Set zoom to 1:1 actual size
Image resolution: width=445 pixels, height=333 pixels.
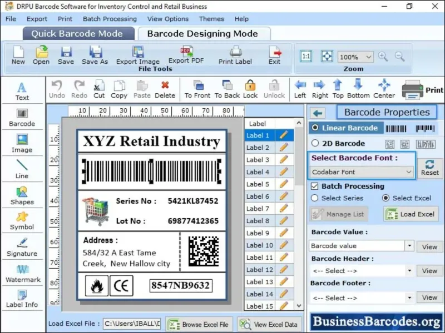[306, 56]
